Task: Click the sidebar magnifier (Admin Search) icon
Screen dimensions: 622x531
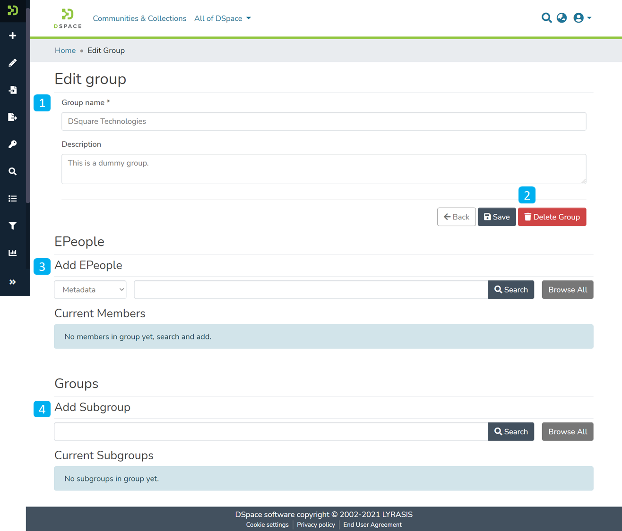Action: [x=13, y=171]
